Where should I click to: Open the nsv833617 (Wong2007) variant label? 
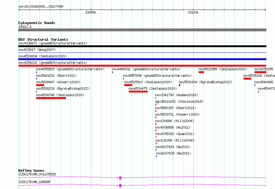tap(37, 50)
